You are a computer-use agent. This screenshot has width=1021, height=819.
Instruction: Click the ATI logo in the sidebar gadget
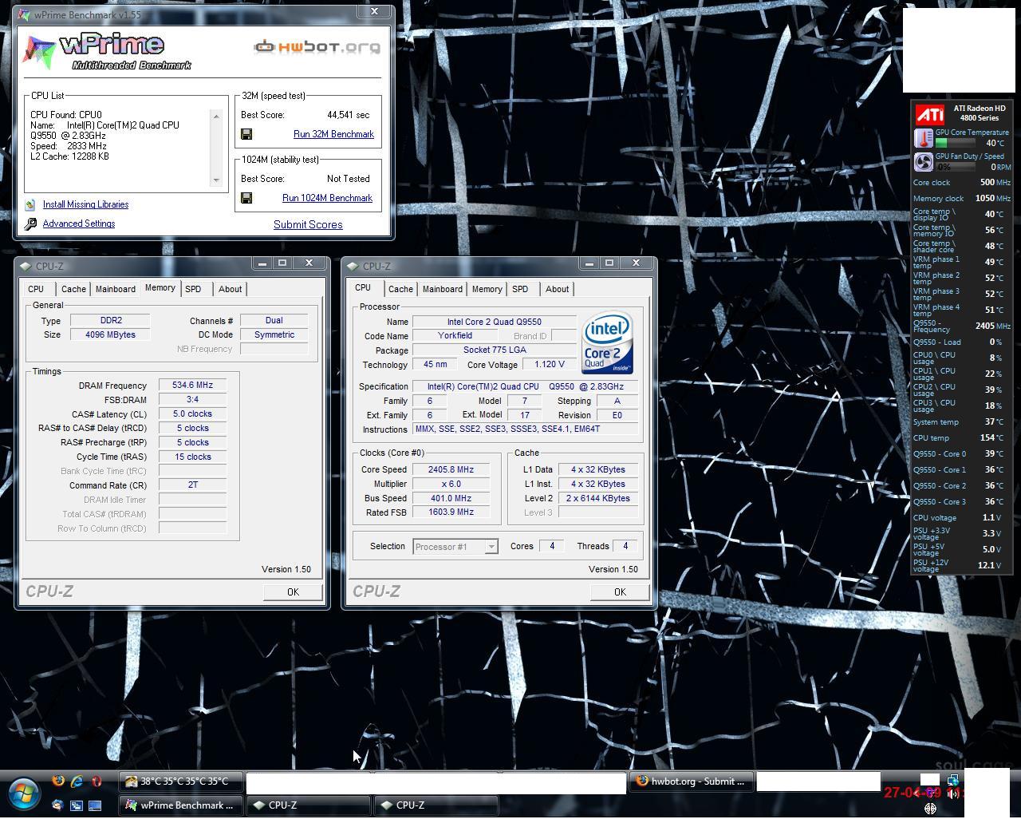(x=929, y=113)
